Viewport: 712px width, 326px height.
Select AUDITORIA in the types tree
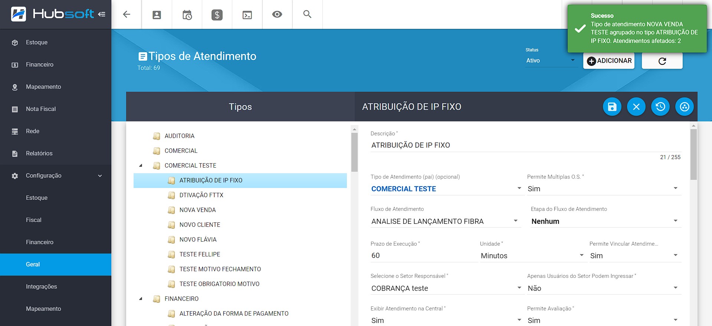[180, 136]
